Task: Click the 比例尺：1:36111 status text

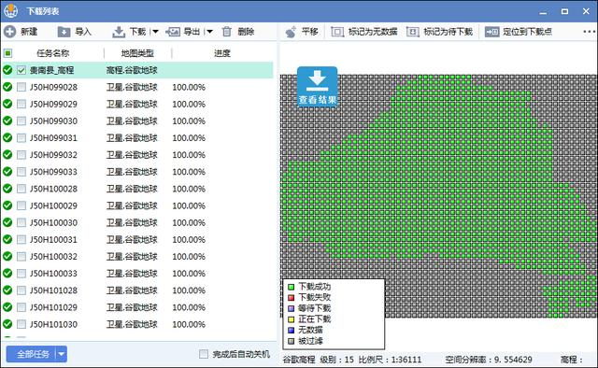Action: click(390, 360)
